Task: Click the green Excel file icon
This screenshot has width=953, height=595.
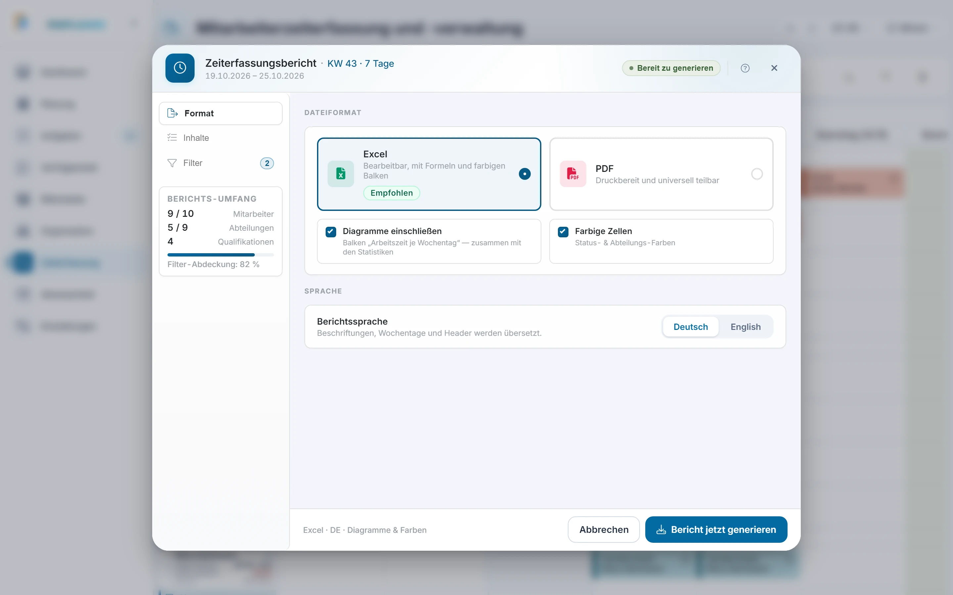Action: 340,174
